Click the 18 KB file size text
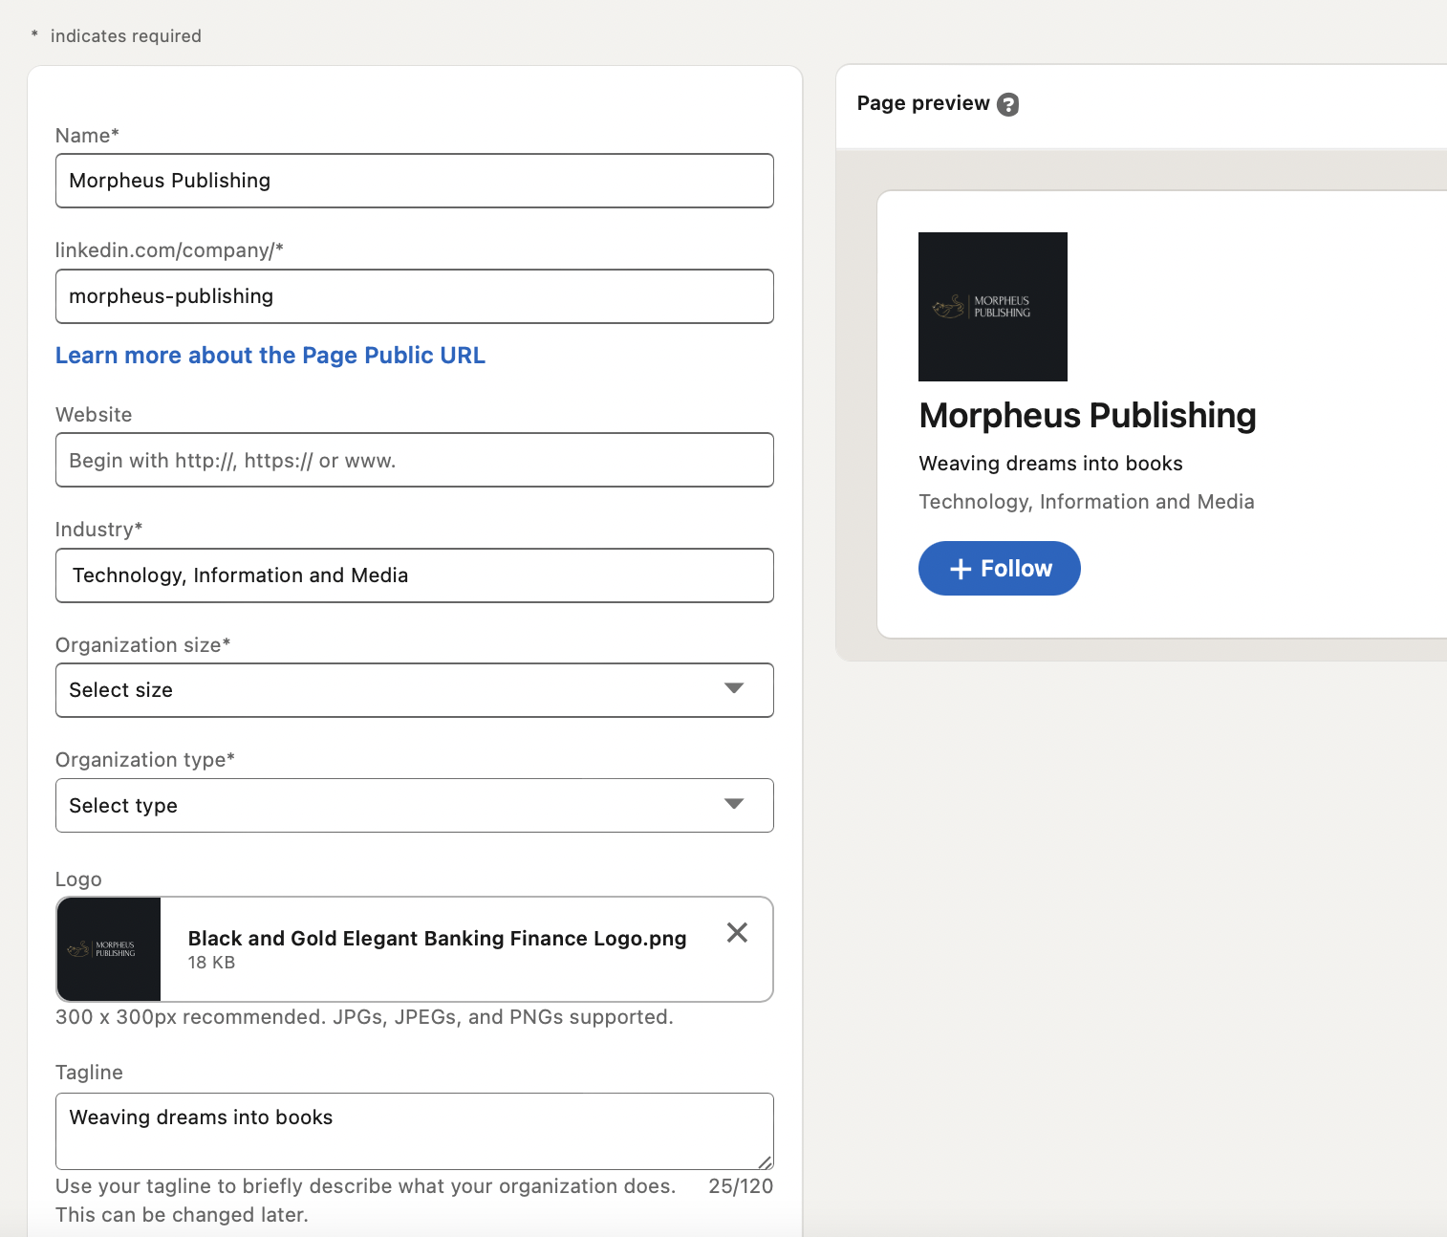 (211, 963)
